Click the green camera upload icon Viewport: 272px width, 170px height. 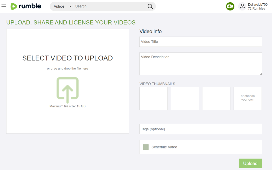(x=230, y=7)
